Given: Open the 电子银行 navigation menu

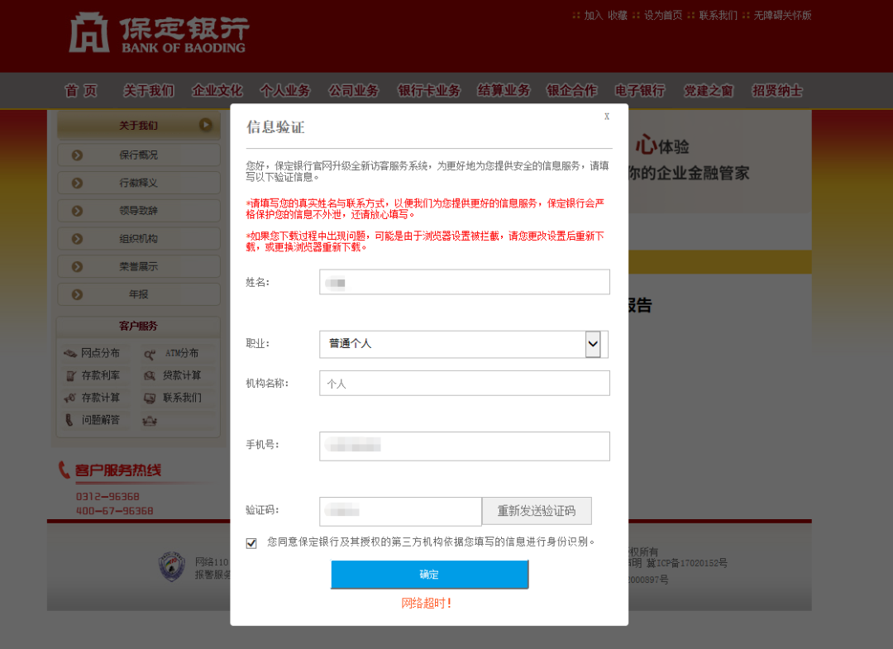Looking at the screenshot, I should (x=640, y=90).
